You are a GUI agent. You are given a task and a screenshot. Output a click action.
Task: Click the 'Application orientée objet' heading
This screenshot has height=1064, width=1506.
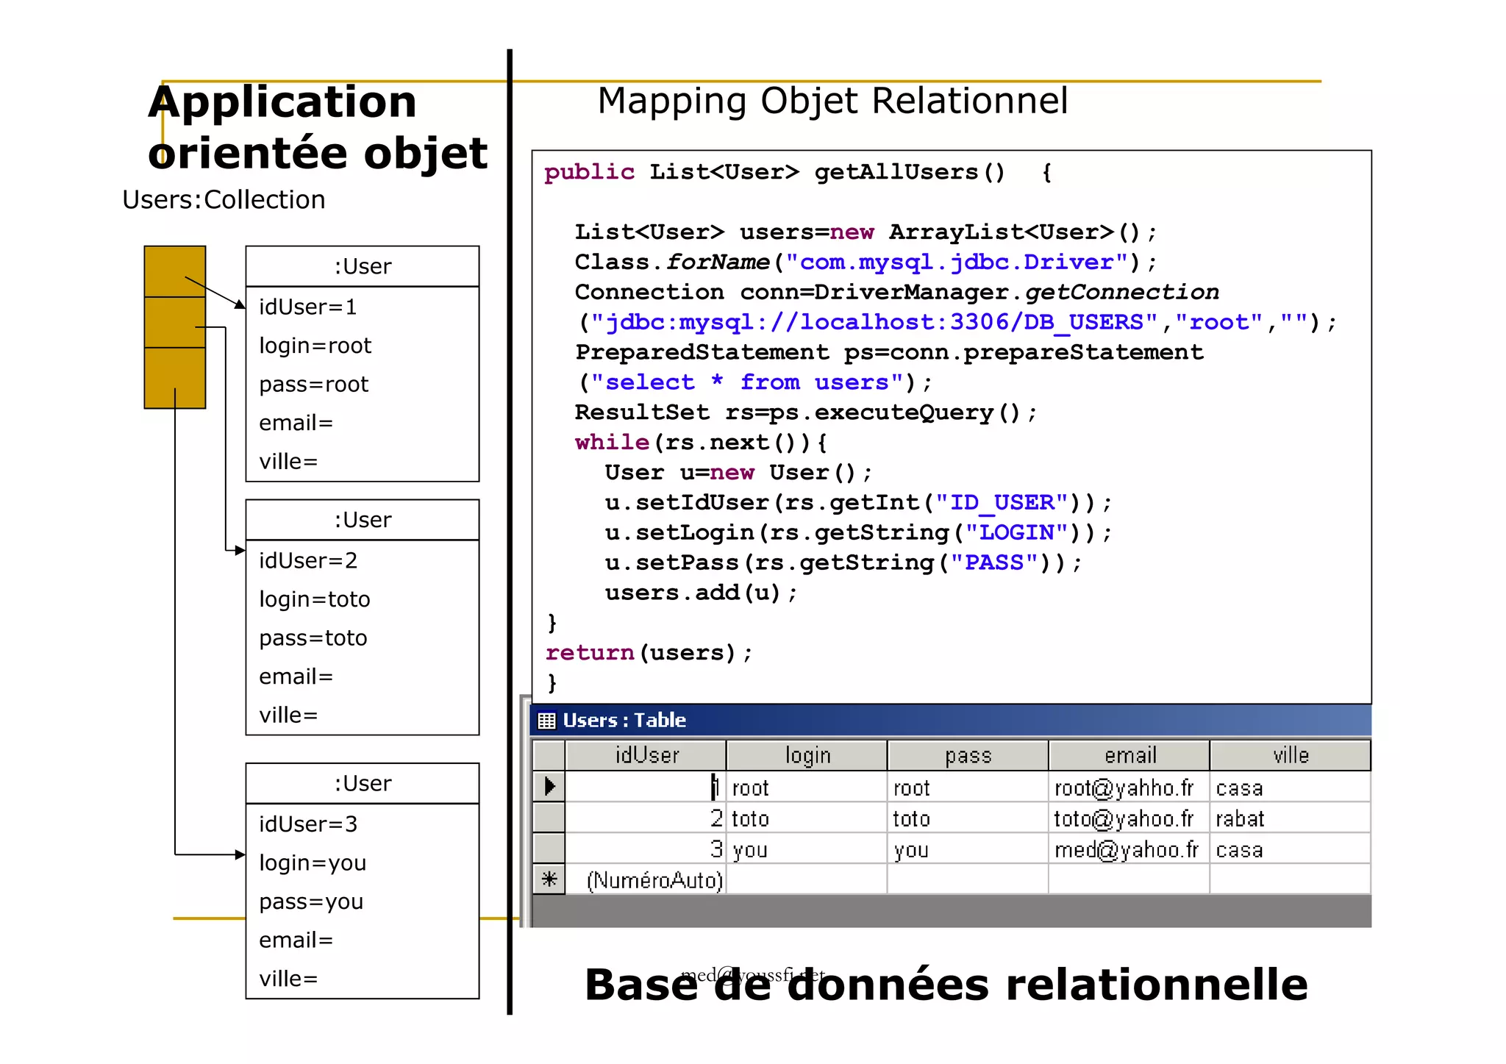tap(318, 127)
